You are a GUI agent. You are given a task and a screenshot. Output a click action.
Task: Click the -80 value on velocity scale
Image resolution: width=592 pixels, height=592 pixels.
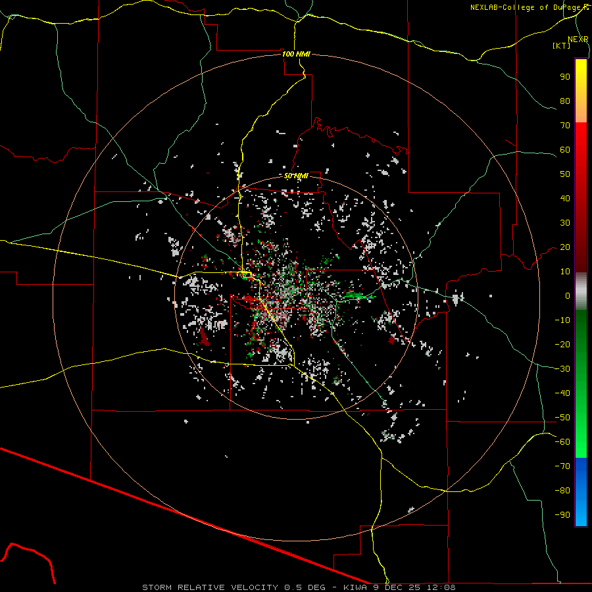(x=562, y=491)
